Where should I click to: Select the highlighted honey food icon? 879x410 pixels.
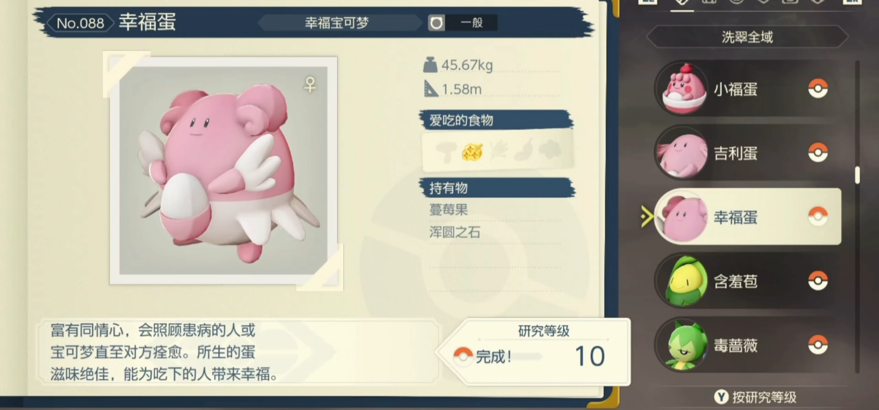click(472, 151)
